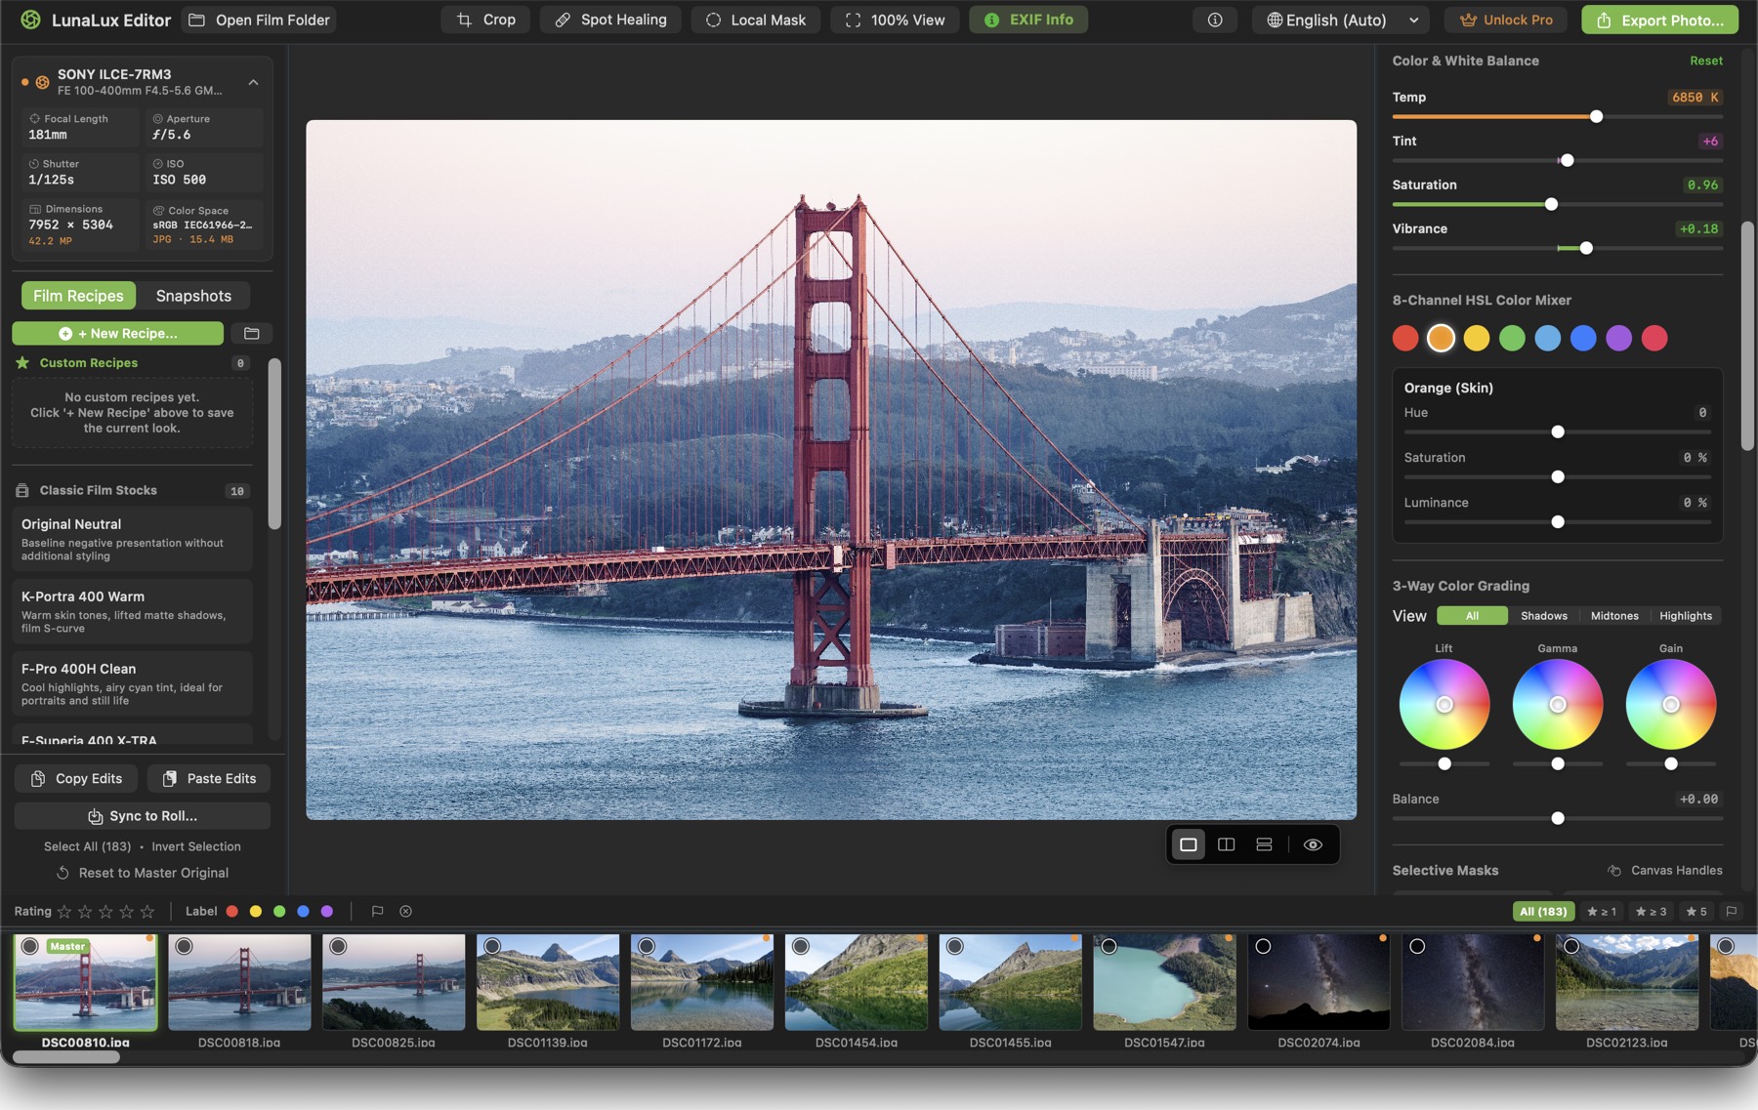Switch to the Film Recipes tab
Image resolution: width=1758 pixels, height=1110 pixels.
pos(78,296)
